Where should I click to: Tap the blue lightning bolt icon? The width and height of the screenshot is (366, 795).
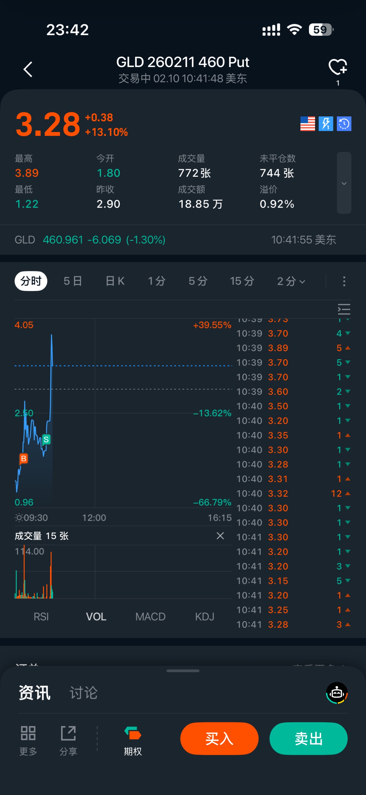tap(326, 124)
